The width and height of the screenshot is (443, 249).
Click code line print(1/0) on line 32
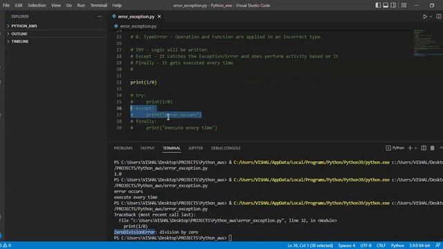tap(143, 82)
